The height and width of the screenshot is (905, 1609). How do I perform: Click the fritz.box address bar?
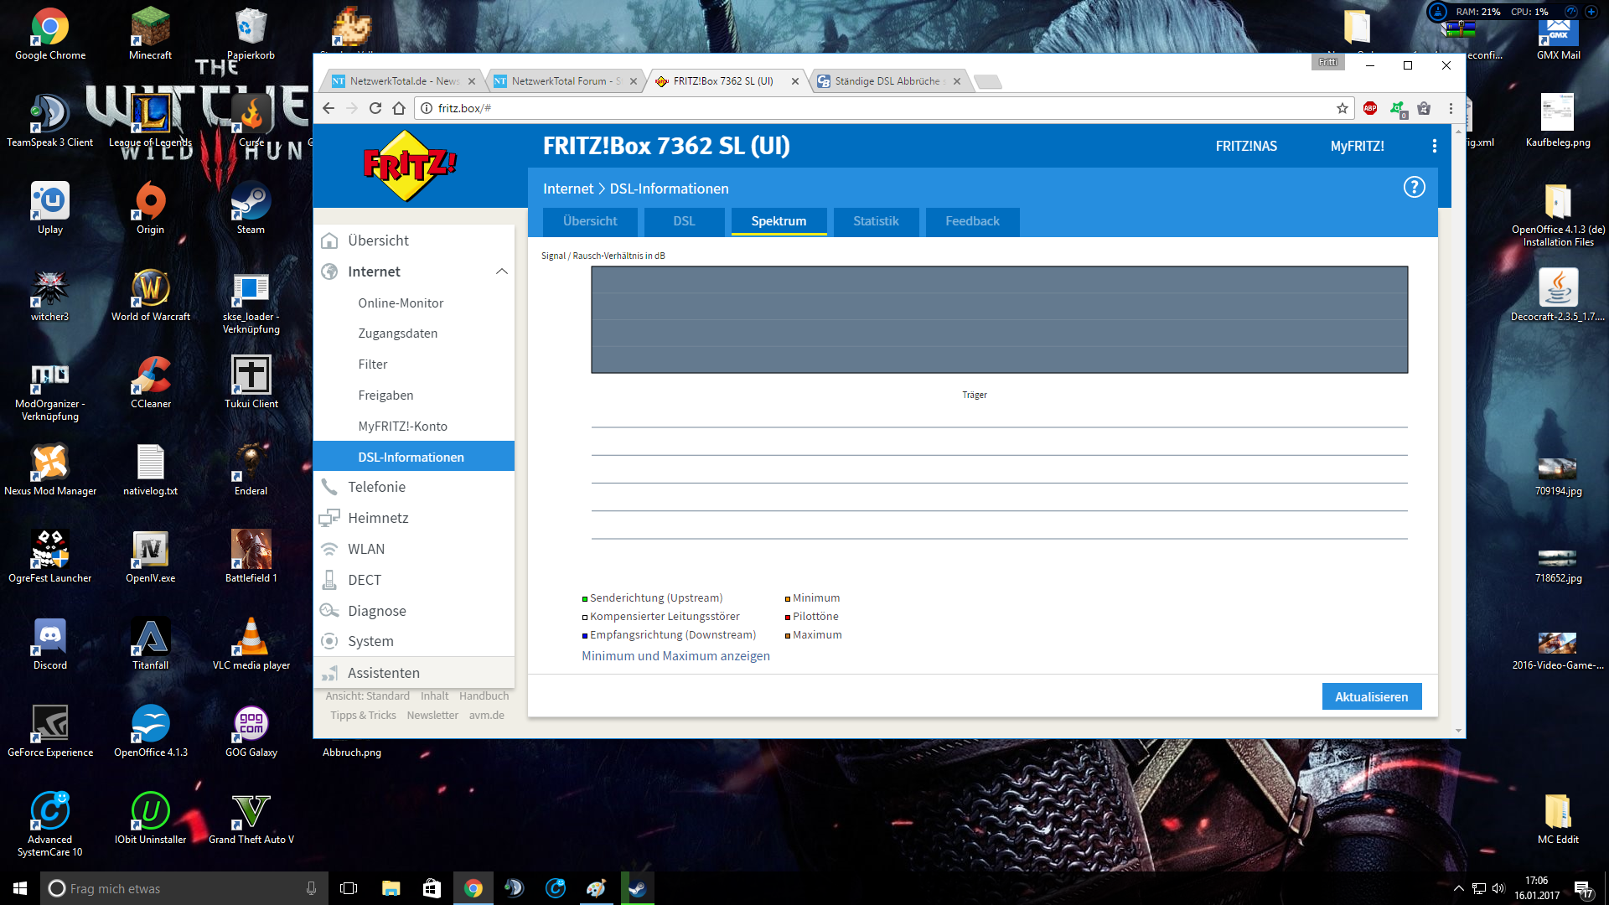[838, 108]
